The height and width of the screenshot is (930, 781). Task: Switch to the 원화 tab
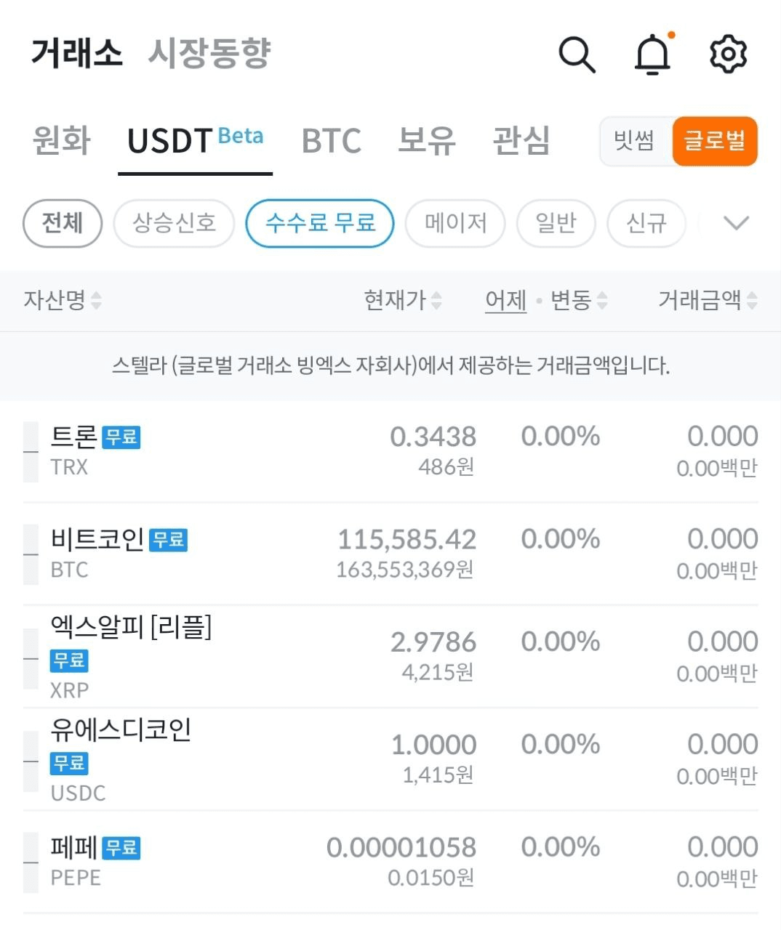[x=62, y=141]
